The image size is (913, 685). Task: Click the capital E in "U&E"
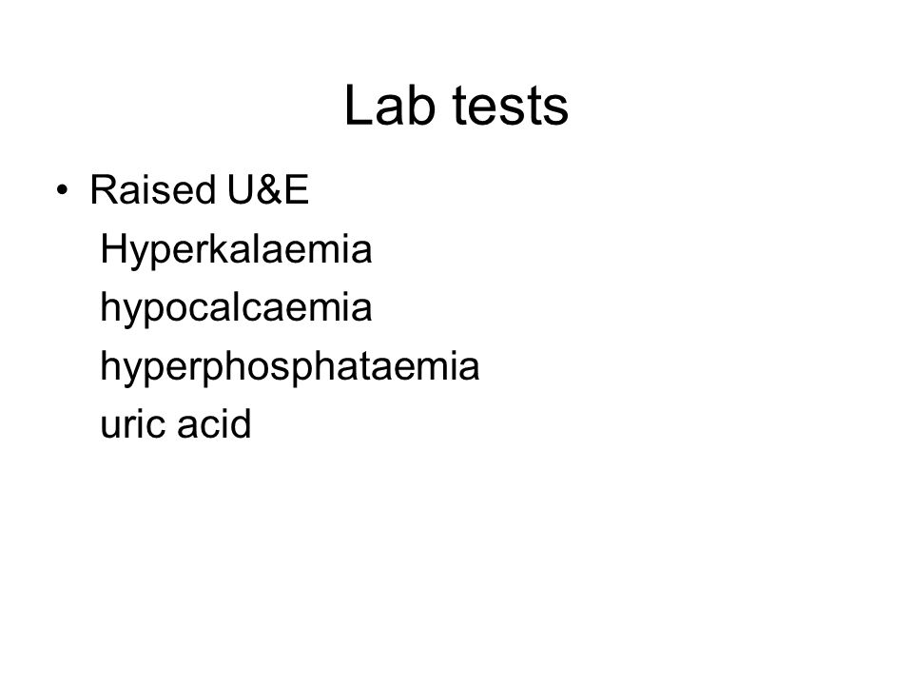tap(296, 190)
